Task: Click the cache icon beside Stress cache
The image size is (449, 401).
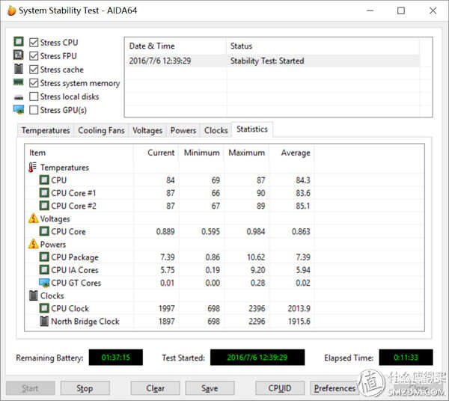Action: (19, 69)
